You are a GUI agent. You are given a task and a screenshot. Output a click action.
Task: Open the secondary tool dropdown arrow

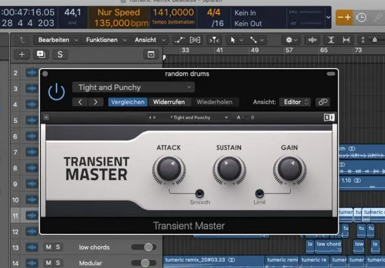click(x=262, y=40)
